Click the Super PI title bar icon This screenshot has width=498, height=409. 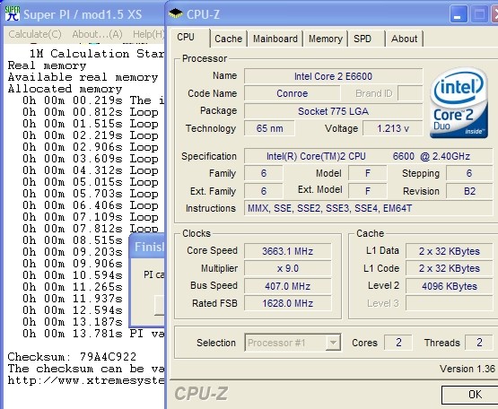pos(13,13)
